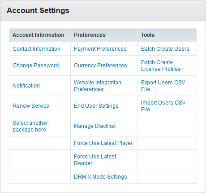This screenshot has height=193, width=206.
Task: Select the Renew Service link
Action: tap(31, 106)
